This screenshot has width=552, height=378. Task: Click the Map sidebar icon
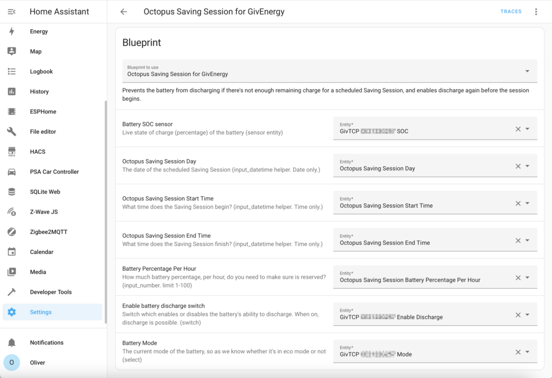point(12,51)
